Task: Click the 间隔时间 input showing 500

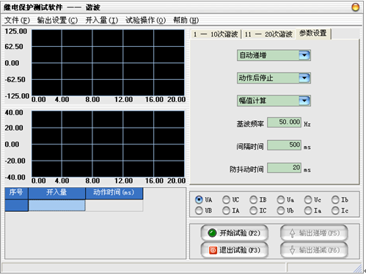Action: [x=284, y=145]
